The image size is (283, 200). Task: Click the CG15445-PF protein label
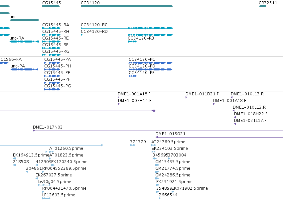pyautogui.click(x=57, y=79)
